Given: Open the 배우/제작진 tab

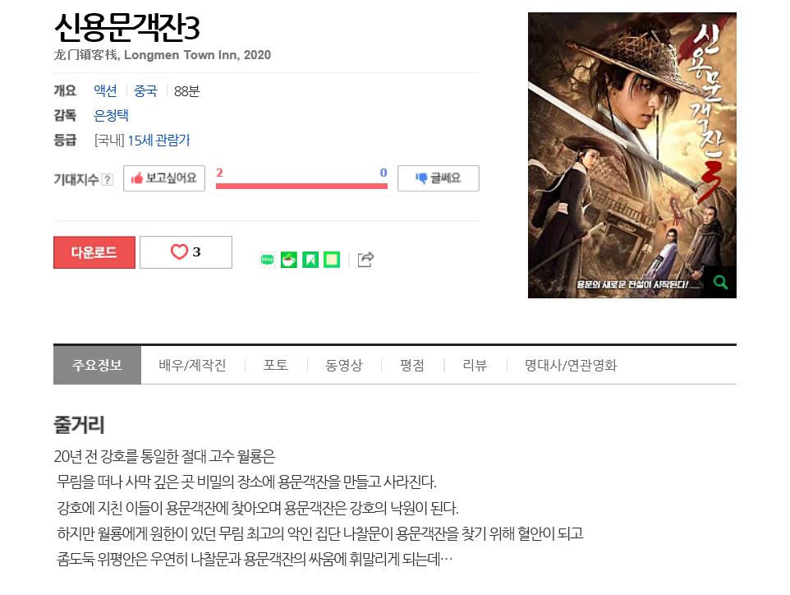Looking at the screenshot, I should click(x=192, y=365).
